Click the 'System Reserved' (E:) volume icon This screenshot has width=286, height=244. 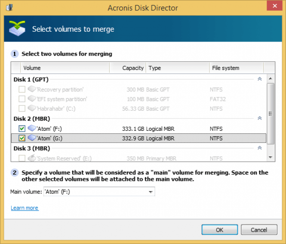tap(32, 158)
